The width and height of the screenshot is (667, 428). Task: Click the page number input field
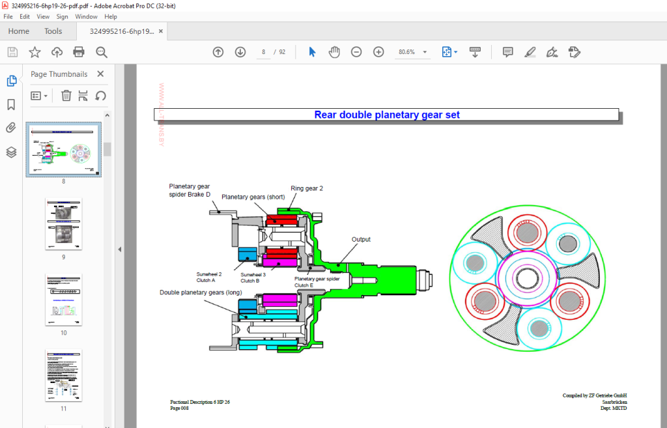tap(264, 52)
